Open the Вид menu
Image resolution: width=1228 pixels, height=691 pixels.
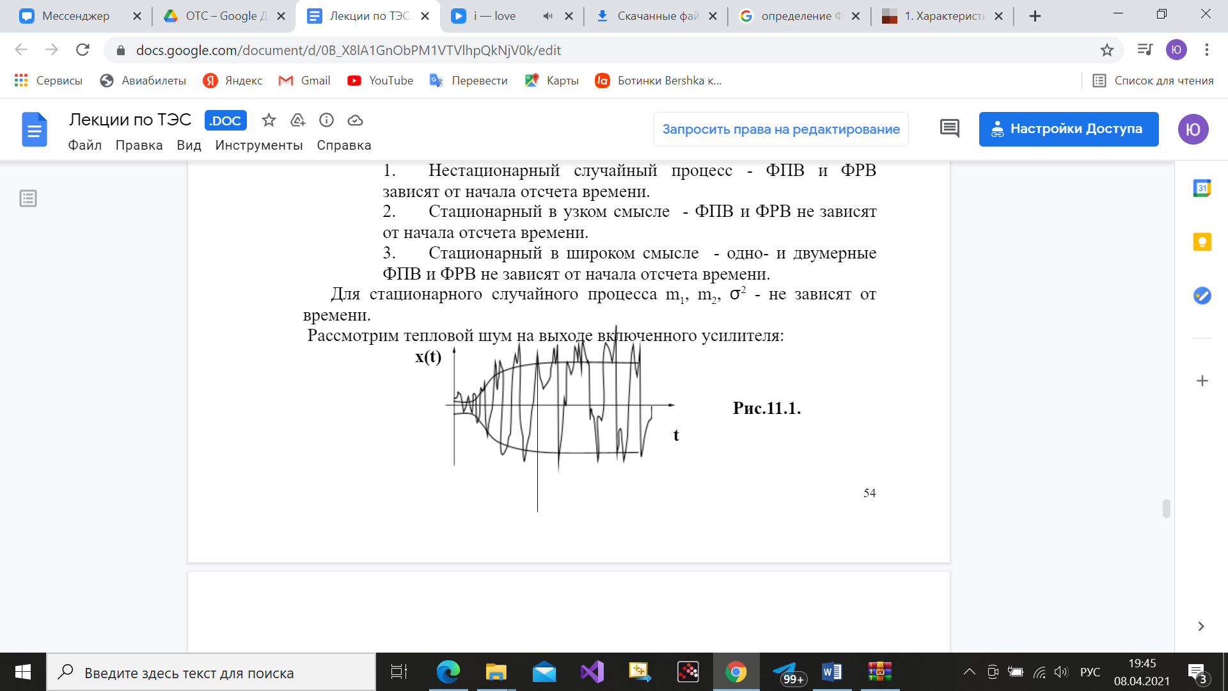point(189,145)
